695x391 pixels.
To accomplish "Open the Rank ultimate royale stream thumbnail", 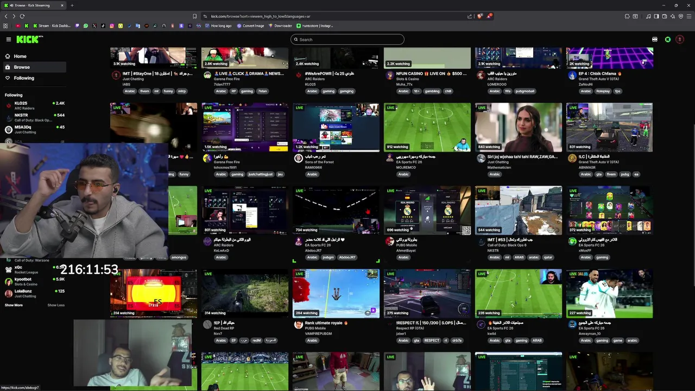I will [x=336, y=293].
